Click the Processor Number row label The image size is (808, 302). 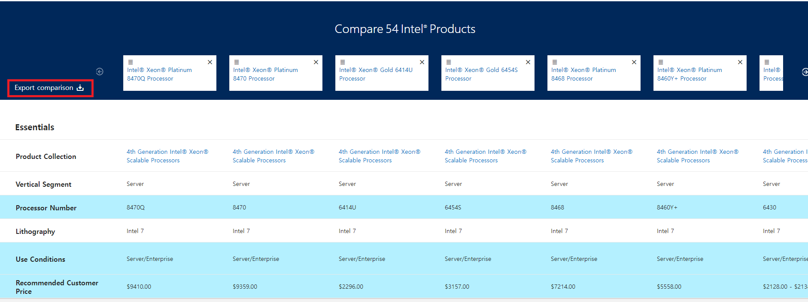coord(46,208)
